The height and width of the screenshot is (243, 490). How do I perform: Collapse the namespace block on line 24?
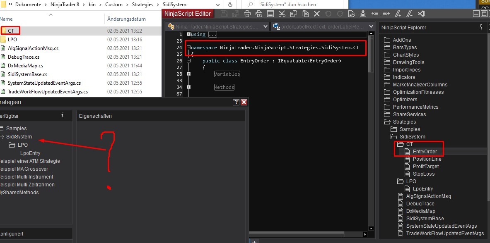[x=188, y=48]
